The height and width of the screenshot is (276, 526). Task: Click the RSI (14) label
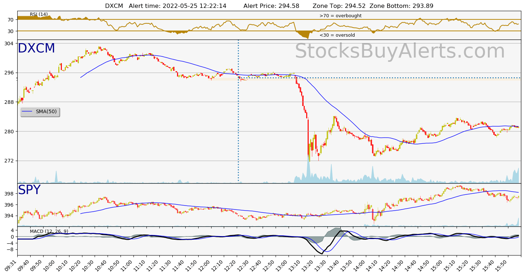[39, 14]
